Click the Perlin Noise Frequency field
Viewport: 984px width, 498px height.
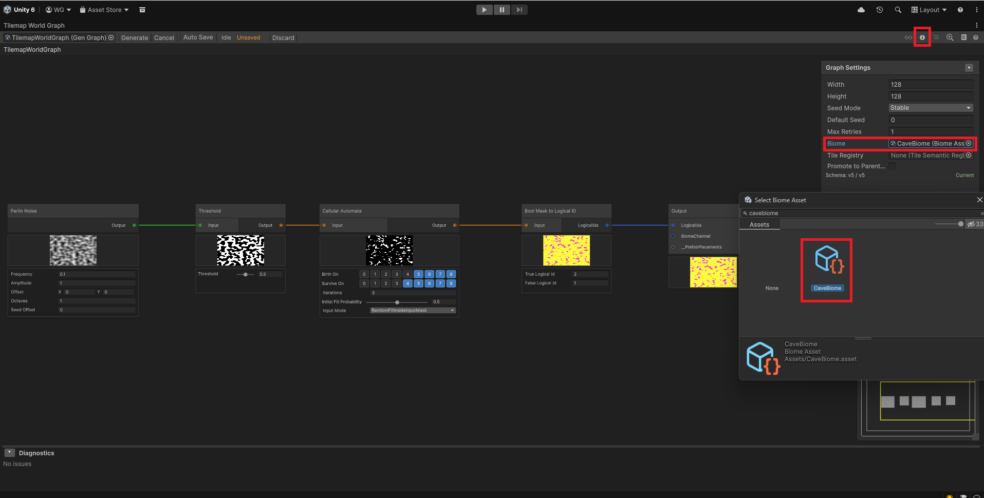pyautogui.click(x=97, y=274)
